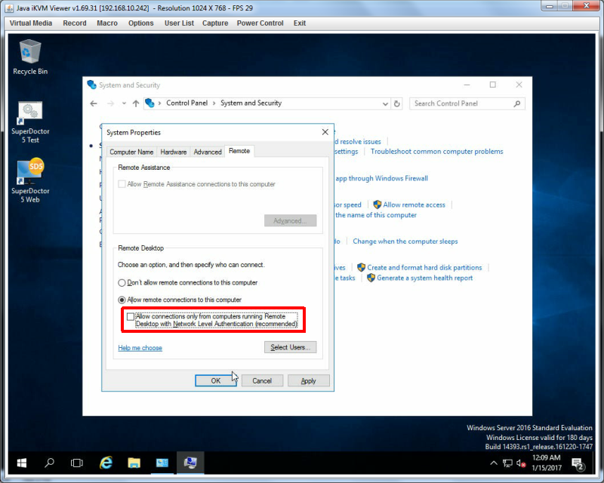Select the SuperDoctor 5 Web shortcut

[x=30, y=180]
